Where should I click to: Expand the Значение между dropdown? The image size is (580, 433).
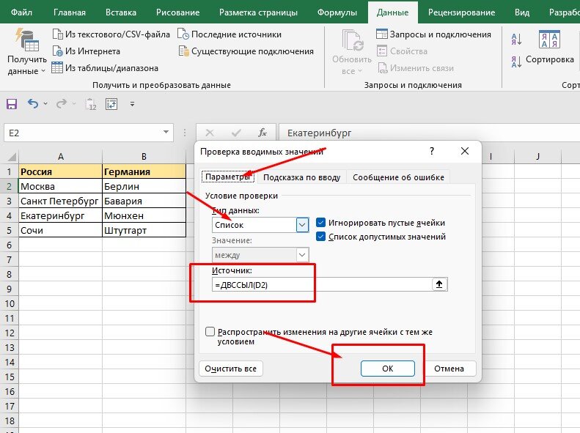tap(302, 255)
